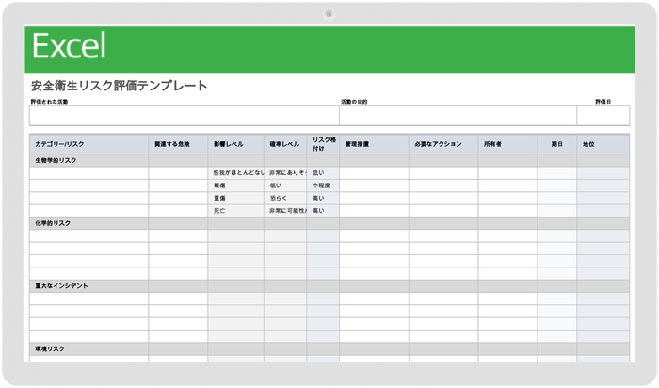The width and height of the screenshot is (659, 388).
Task: Select the 重傷 impact cell
Action: tap(235, 198)
